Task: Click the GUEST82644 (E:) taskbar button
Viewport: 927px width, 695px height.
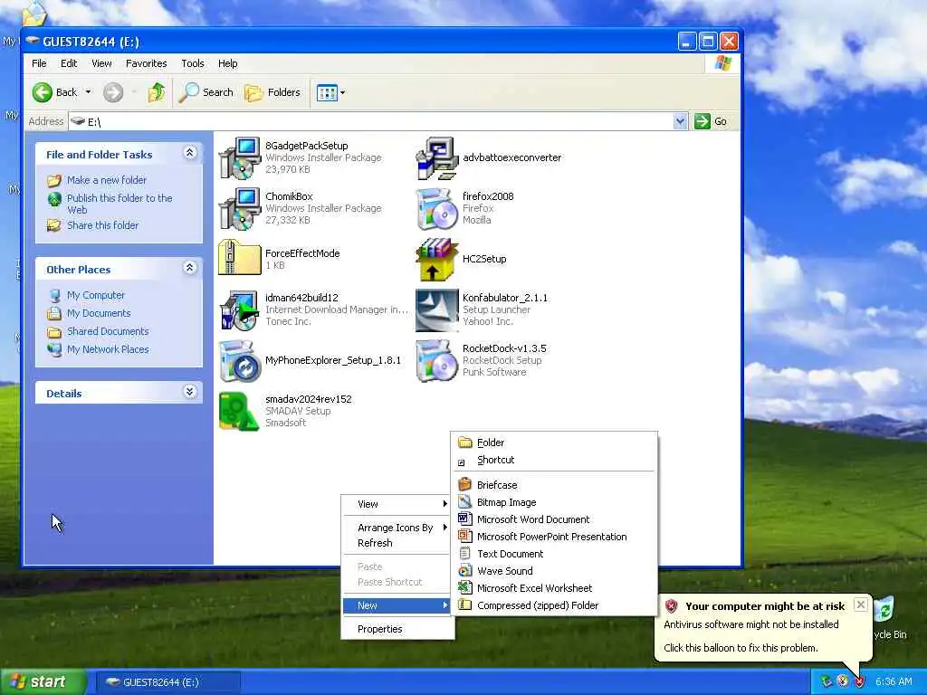Action: 167,682
